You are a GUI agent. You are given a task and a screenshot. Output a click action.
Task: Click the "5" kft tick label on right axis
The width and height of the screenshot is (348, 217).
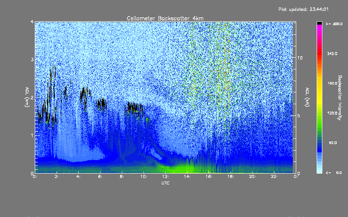click(298, 115)
